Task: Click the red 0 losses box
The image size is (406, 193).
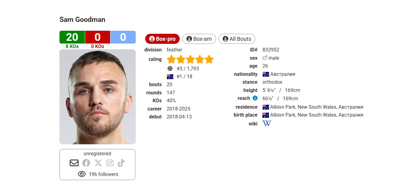Action: 97,37
